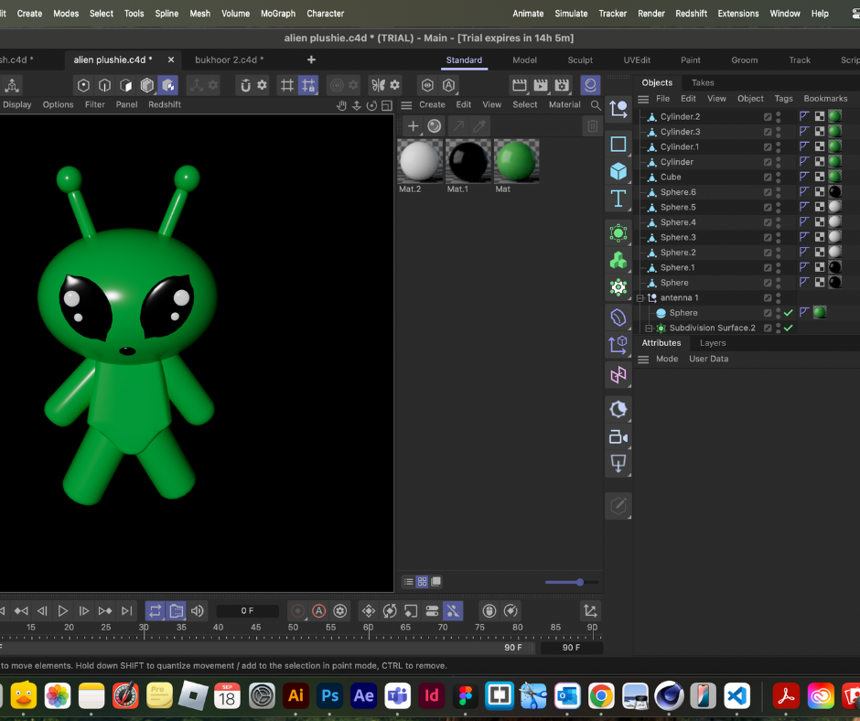
Task: Open the MoGraph menu
Action: coord(277,13)
